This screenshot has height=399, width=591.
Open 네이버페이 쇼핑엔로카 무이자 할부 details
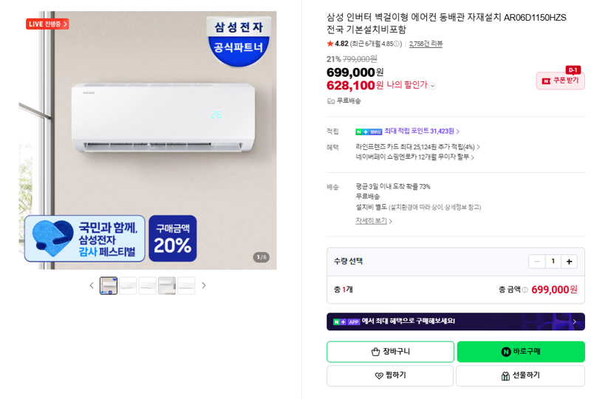click(415, 157)
